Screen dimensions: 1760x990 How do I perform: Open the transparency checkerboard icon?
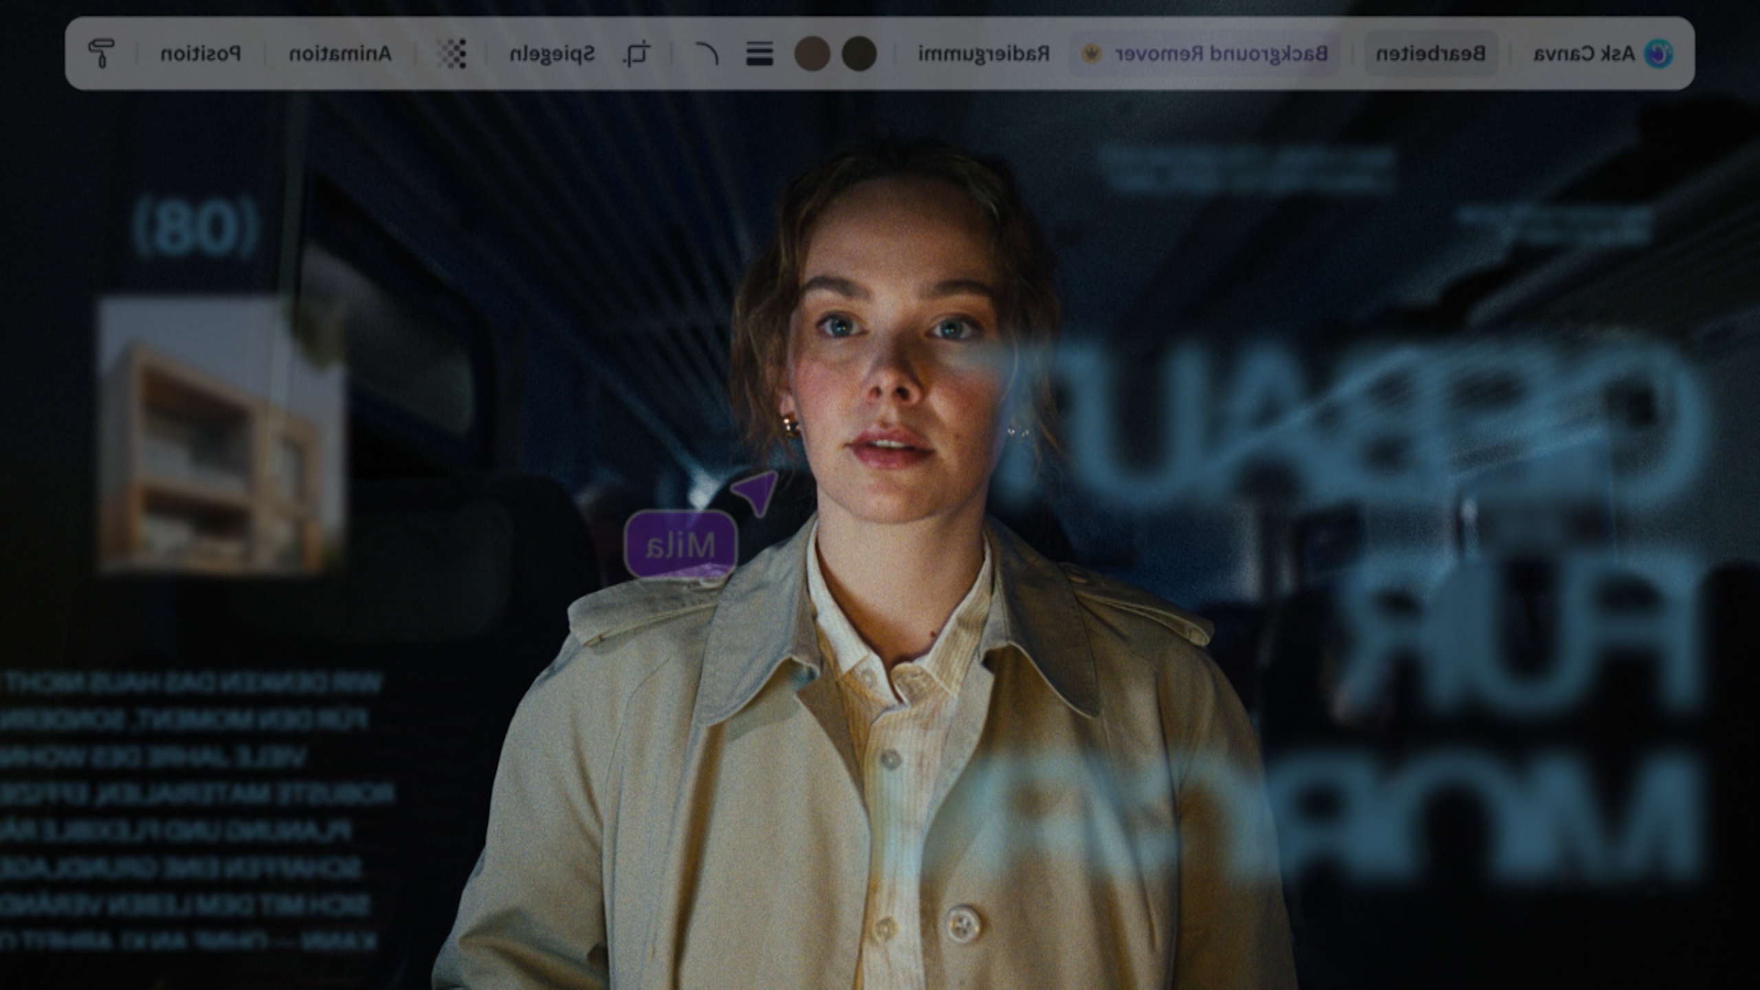point(452,53)
